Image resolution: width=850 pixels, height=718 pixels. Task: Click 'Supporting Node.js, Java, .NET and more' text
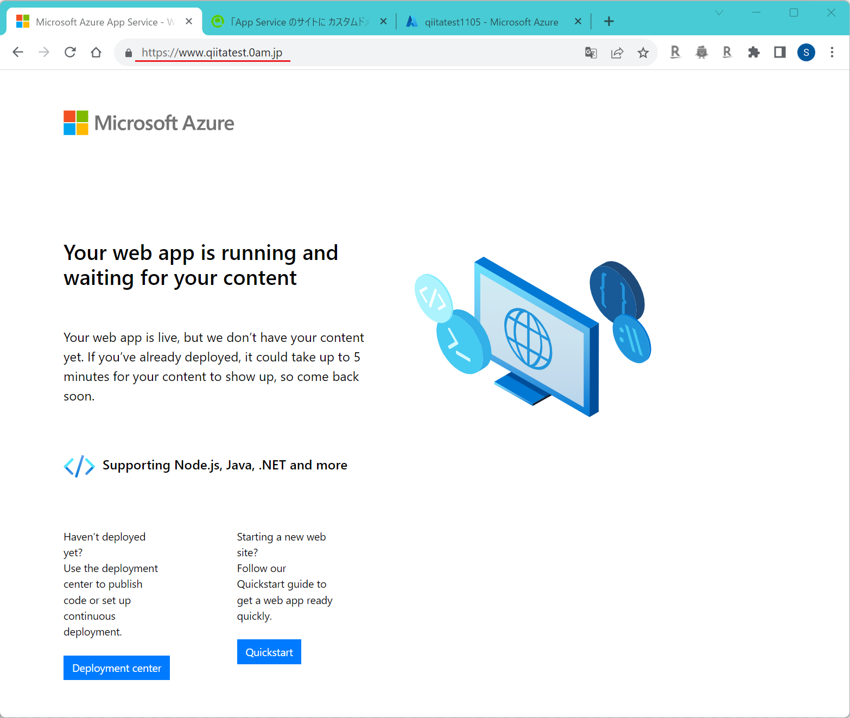tap(225, 465)
